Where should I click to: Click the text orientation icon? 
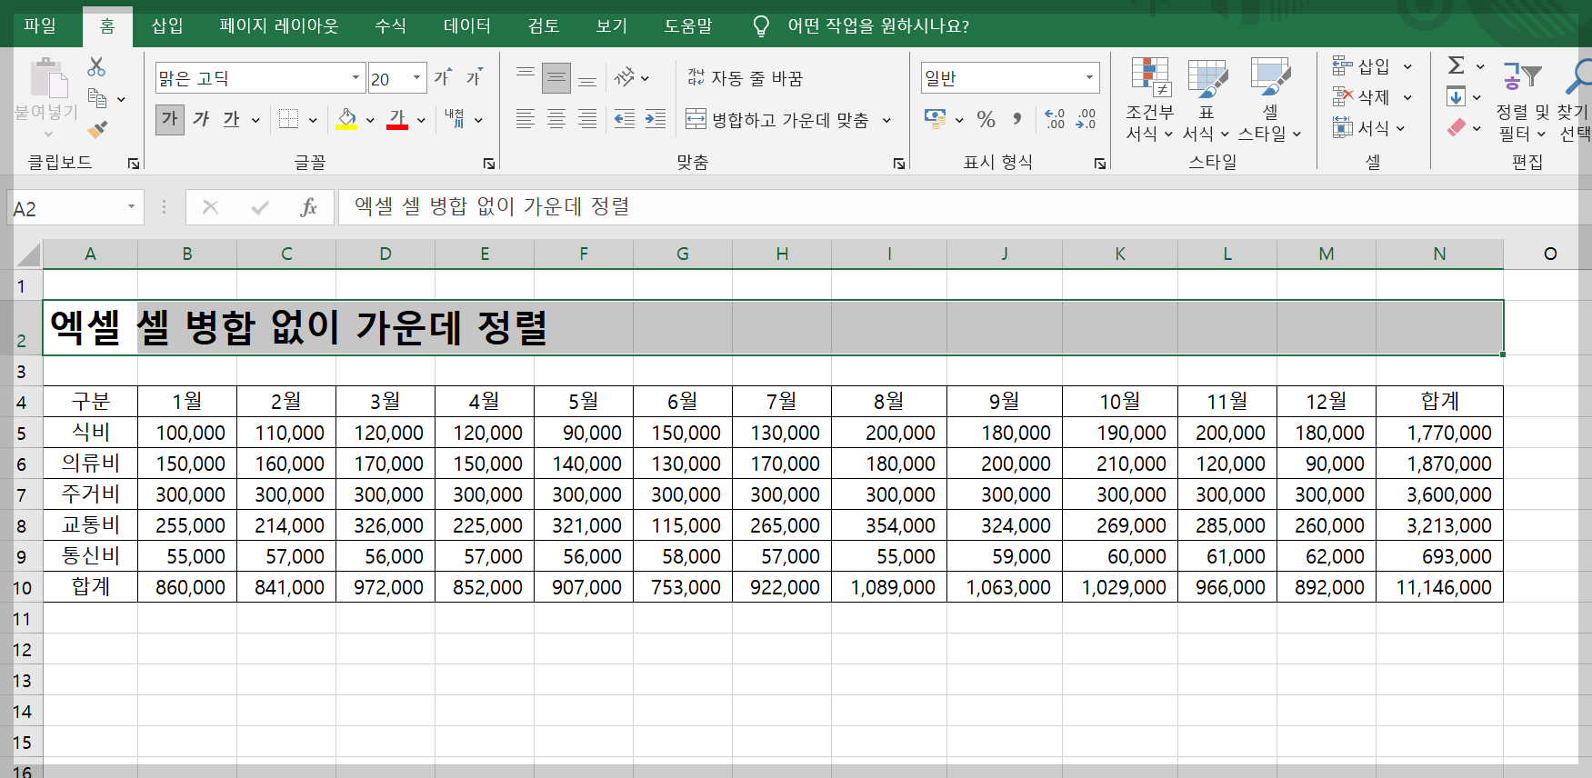tap(625, 77)
